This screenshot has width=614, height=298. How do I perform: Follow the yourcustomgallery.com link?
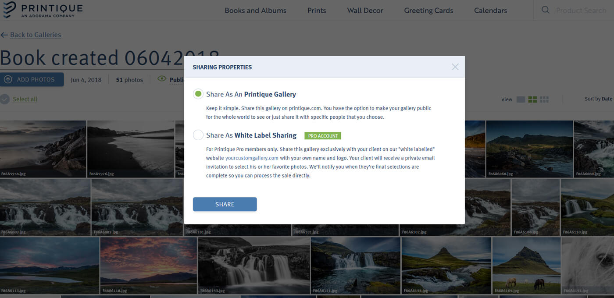[x=252, y=158]
